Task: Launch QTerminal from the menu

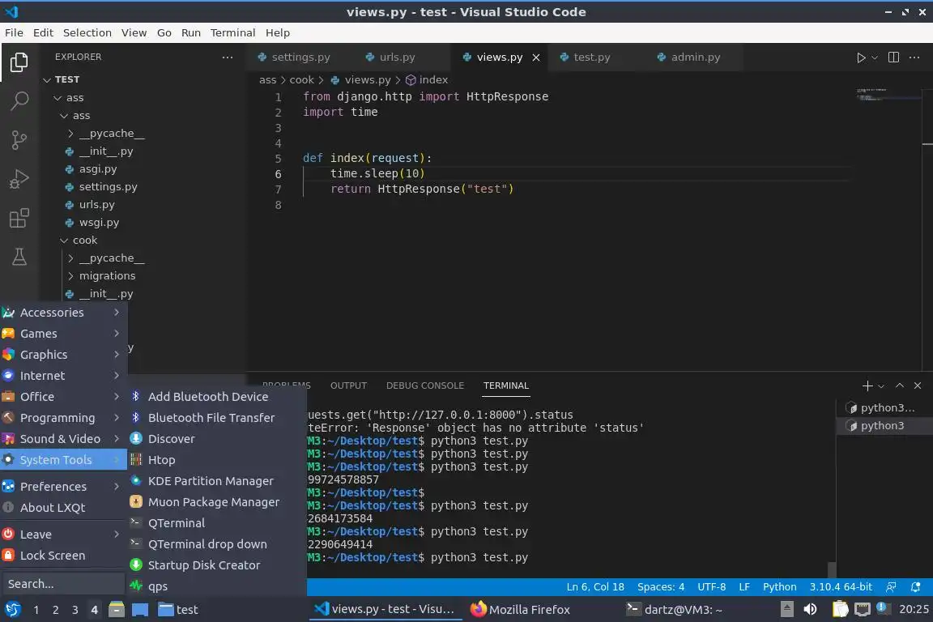Action: pos(216,523)
